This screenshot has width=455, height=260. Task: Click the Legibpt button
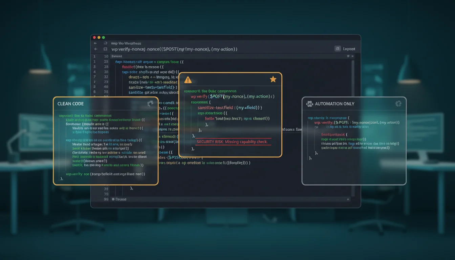pyautogui.click(x=349, y=49)
